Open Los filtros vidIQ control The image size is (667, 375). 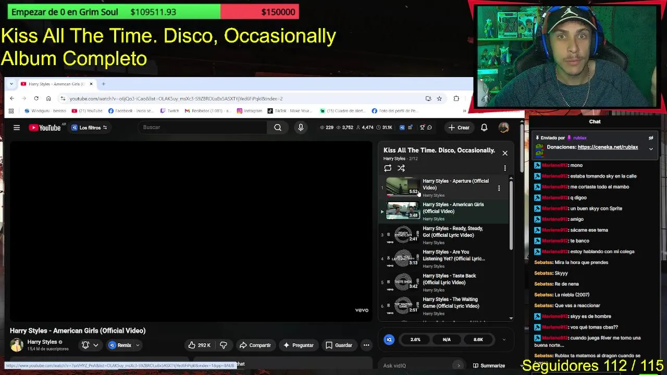[89, 128]
